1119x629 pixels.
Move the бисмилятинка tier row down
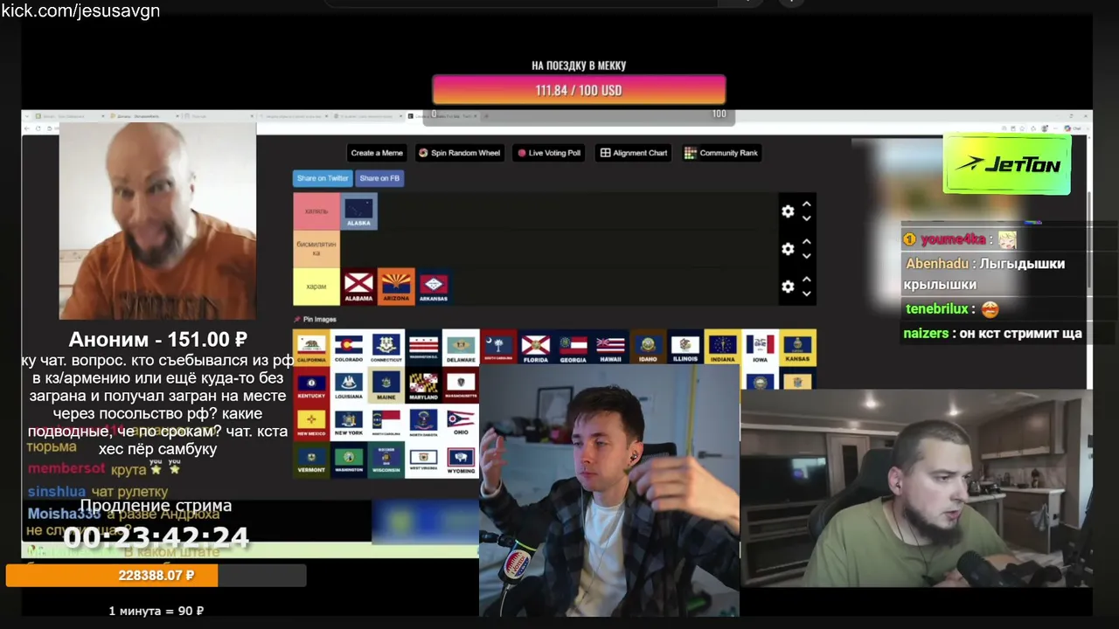(807, 256)
